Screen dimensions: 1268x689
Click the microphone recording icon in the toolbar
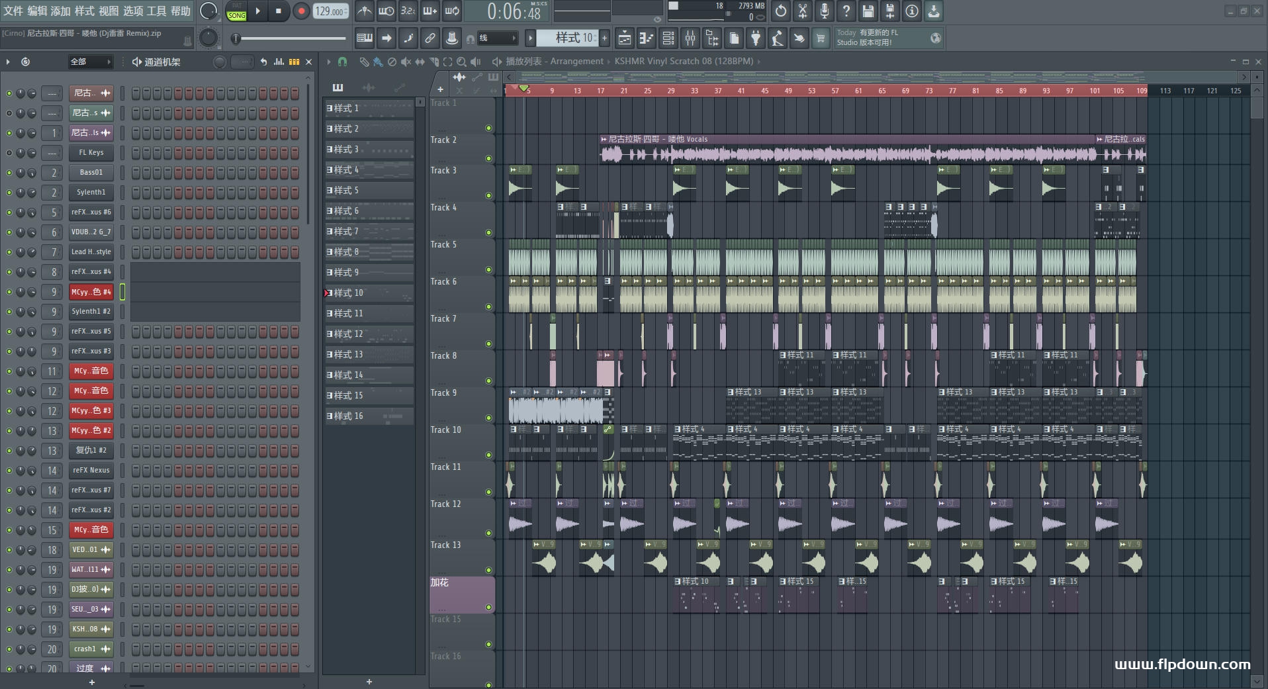(x=824, y=11)
